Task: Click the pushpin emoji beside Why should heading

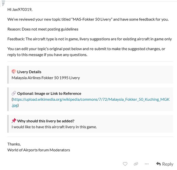Action: pos(14,121)
